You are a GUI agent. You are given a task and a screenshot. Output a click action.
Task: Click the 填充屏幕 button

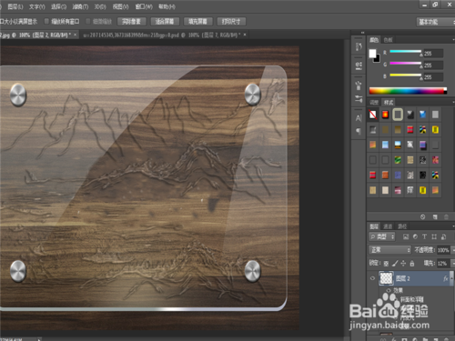[x=197, y=22]
